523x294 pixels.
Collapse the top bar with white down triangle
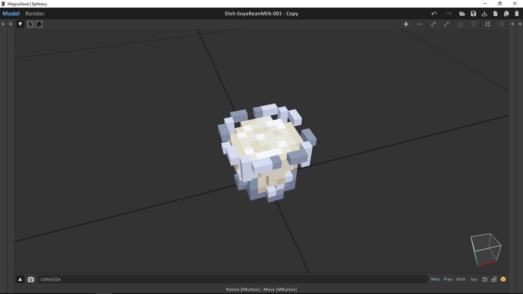20,24
